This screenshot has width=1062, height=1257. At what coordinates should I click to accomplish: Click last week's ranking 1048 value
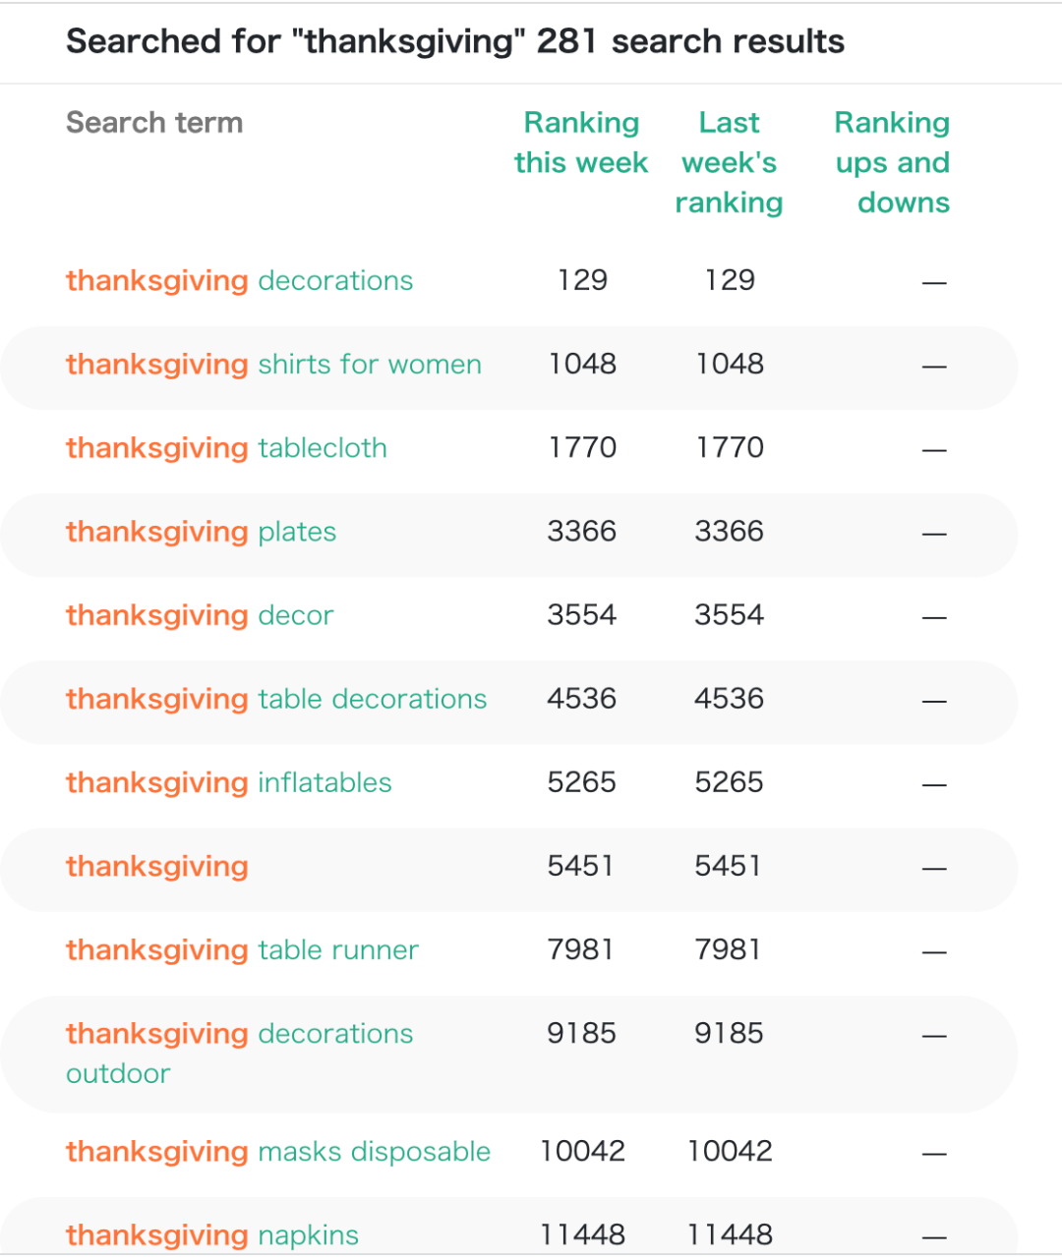tap(730, 364)
